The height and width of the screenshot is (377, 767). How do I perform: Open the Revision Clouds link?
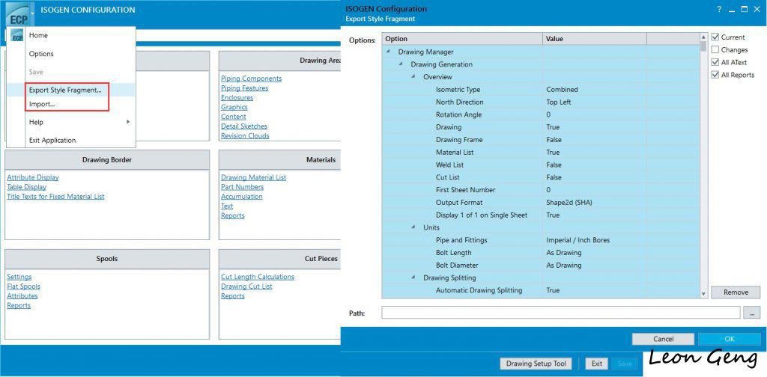245,135
